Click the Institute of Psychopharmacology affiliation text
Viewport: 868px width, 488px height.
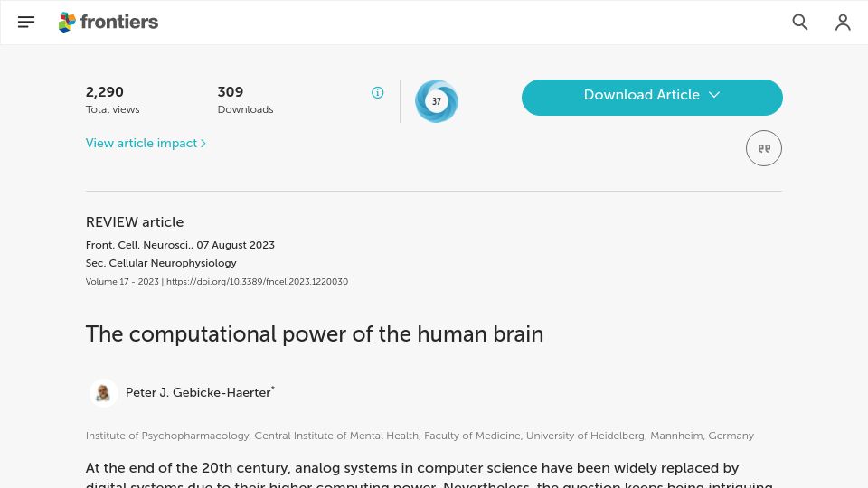(420, 436)
